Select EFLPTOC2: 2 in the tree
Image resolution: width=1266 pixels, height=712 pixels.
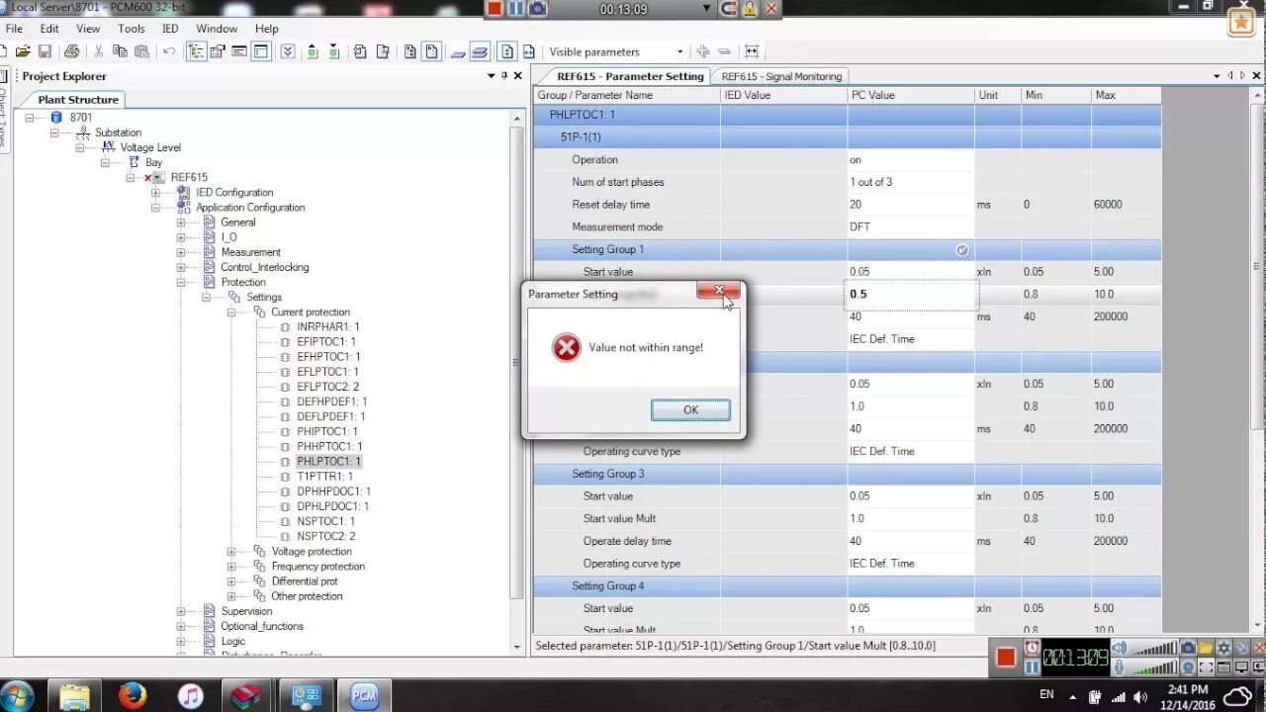(x=327, y=387)
